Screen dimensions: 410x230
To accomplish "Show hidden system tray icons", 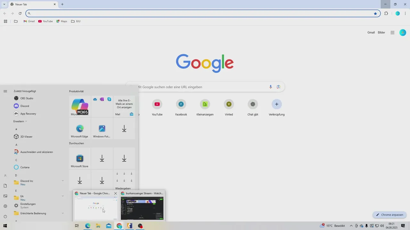I will 351,226.
